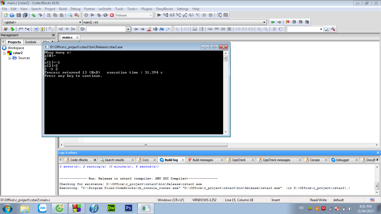Open the Release build target dropdown
Image resolution: width=381 pixels, height=214 pixels.
(151, 15)
